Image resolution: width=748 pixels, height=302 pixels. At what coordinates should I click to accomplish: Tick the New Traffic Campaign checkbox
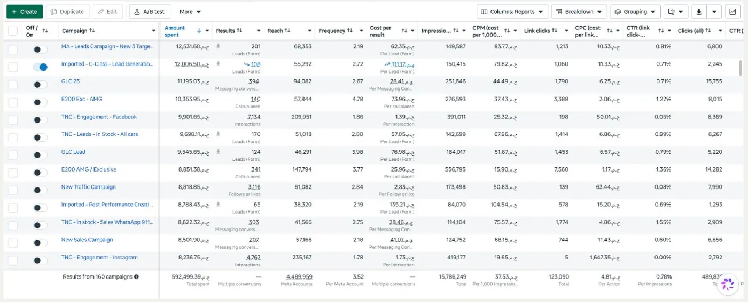click(x=12, y=190)
